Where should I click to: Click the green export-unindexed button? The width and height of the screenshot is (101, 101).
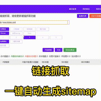(x=70, y=50)
